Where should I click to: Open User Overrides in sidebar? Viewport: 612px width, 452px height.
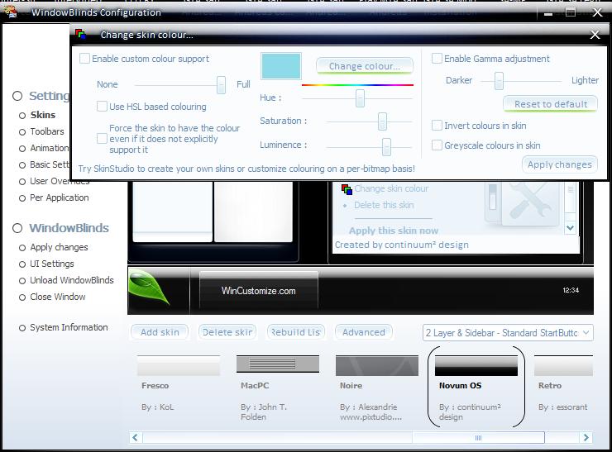pos(55,181)
